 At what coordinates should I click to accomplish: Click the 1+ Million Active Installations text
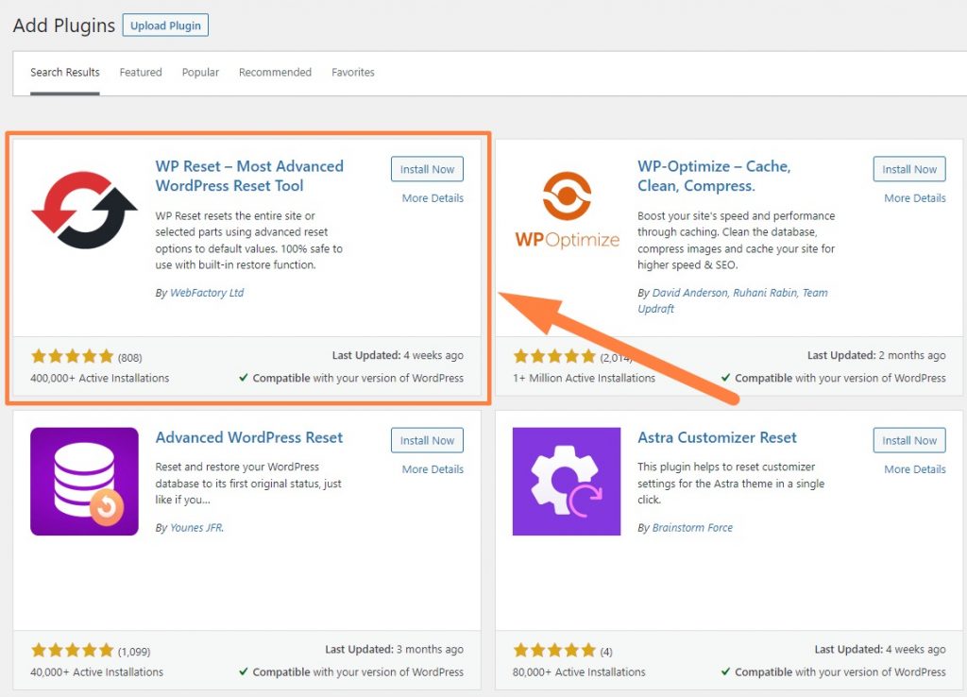[x=584, y=378]
